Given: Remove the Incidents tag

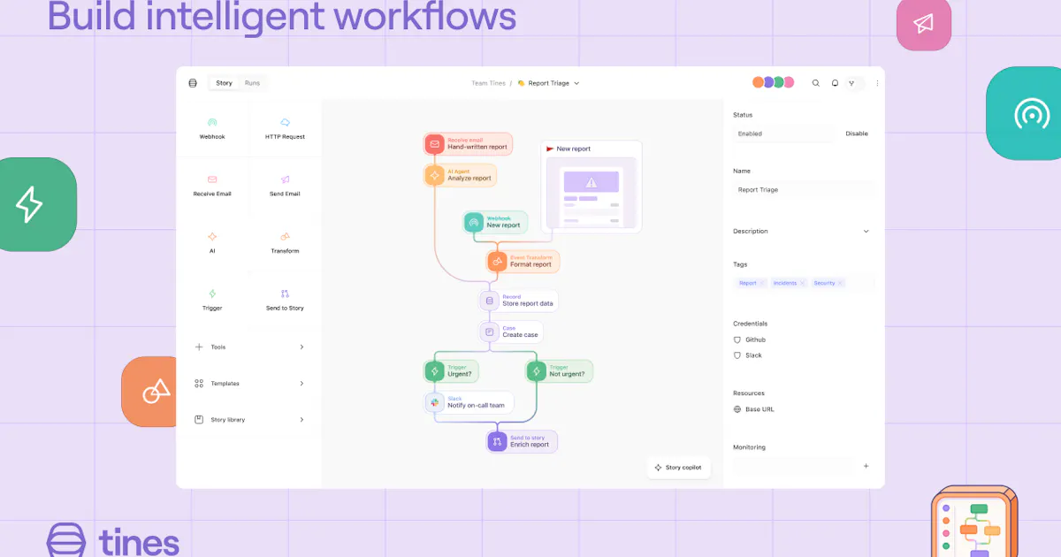Looking at the screenshot, I should (803, 283).
